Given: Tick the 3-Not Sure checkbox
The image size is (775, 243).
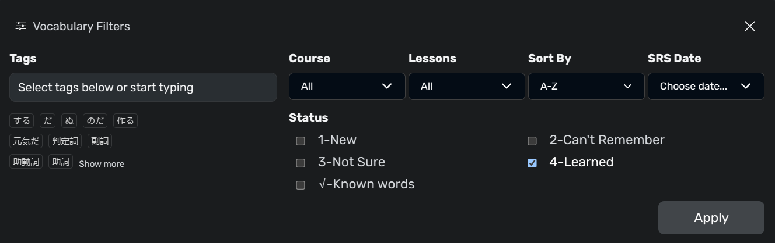Looking at the screenshot, I should (301, 163).
